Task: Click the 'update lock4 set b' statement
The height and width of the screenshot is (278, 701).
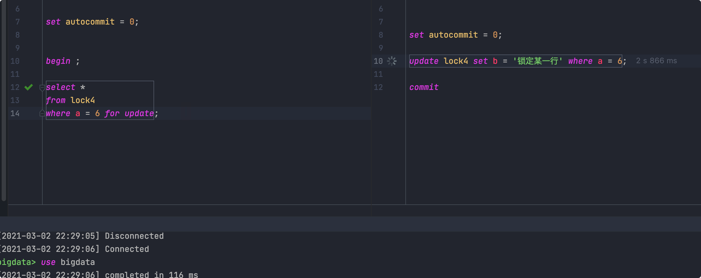Action: coord(518,61)
